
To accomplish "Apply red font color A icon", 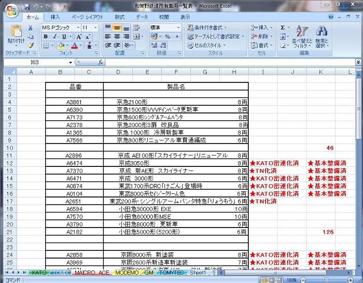I will pyautogui.click(x=74, y=45).
